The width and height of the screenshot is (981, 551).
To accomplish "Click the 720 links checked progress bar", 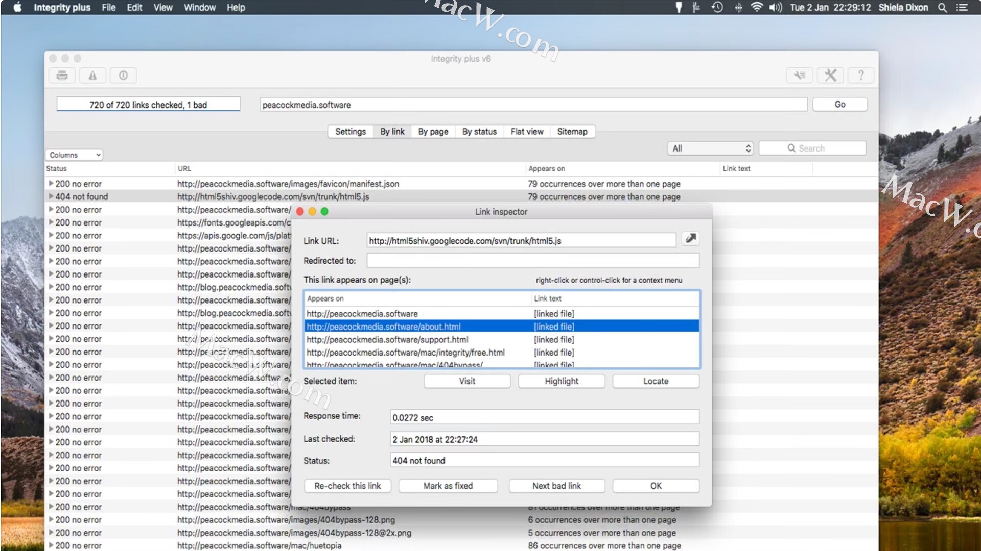I will [148, 105].
